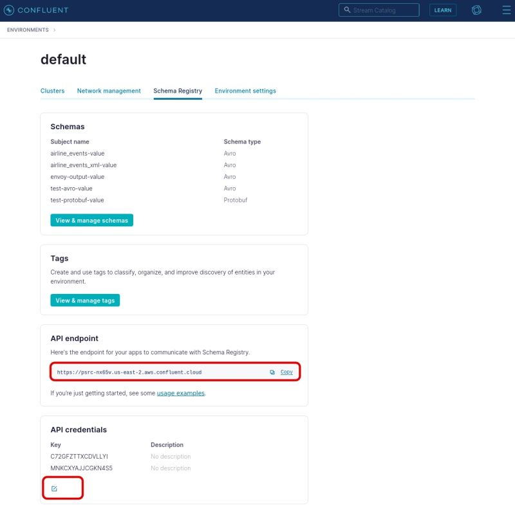Viewport: 515px width, 512px height.
Task: Open the hamburger navigation menu
Action: (505, 10)
